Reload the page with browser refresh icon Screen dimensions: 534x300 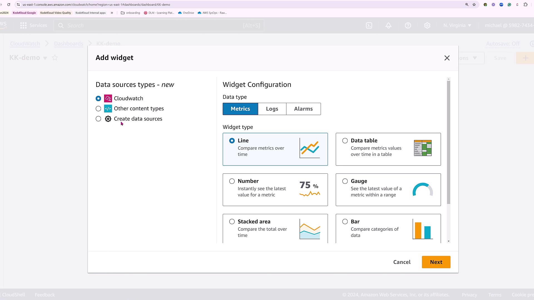(x=9, y=5)
